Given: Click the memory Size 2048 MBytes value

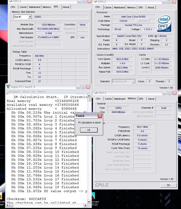Looking at the screenshot, I should pos(118,112).
